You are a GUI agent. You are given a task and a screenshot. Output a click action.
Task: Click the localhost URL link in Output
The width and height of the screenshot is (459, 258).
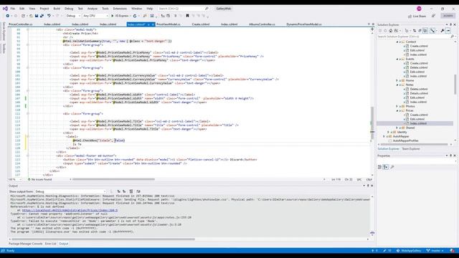click(70, 210)
